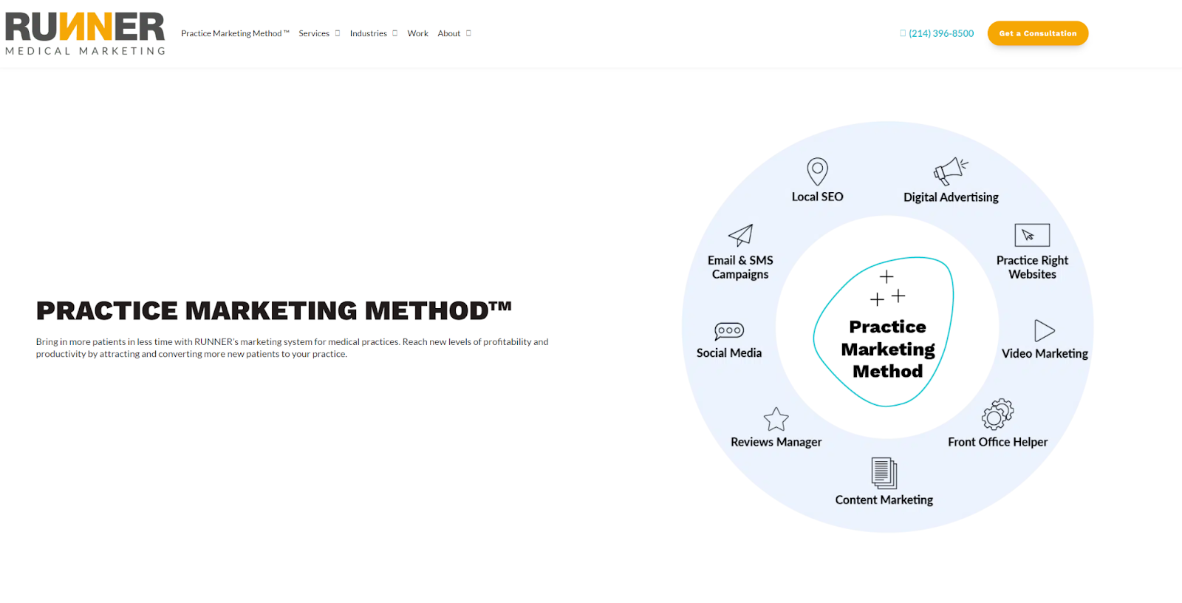Expand the Services dropdown arrow
1182x603 pixels.
(x=338, y=33)
